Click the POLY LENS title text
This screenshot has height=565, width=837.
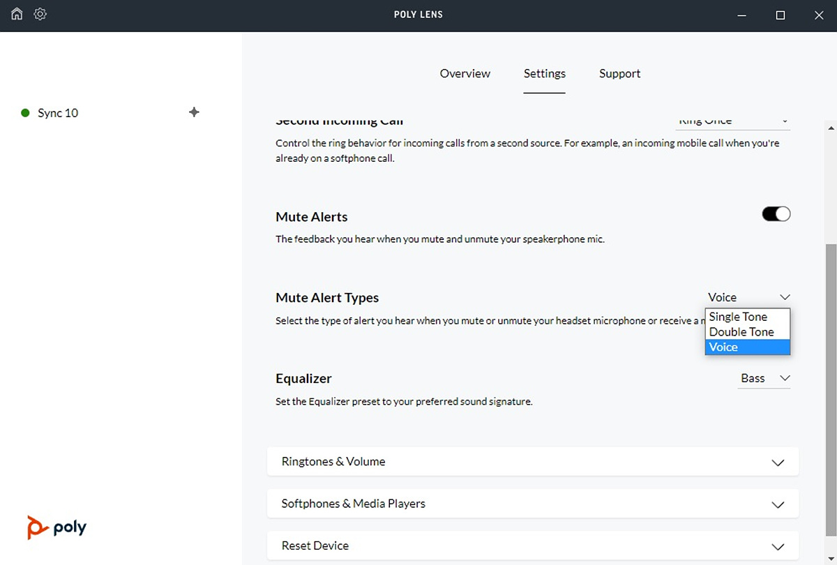coord(418,15)
